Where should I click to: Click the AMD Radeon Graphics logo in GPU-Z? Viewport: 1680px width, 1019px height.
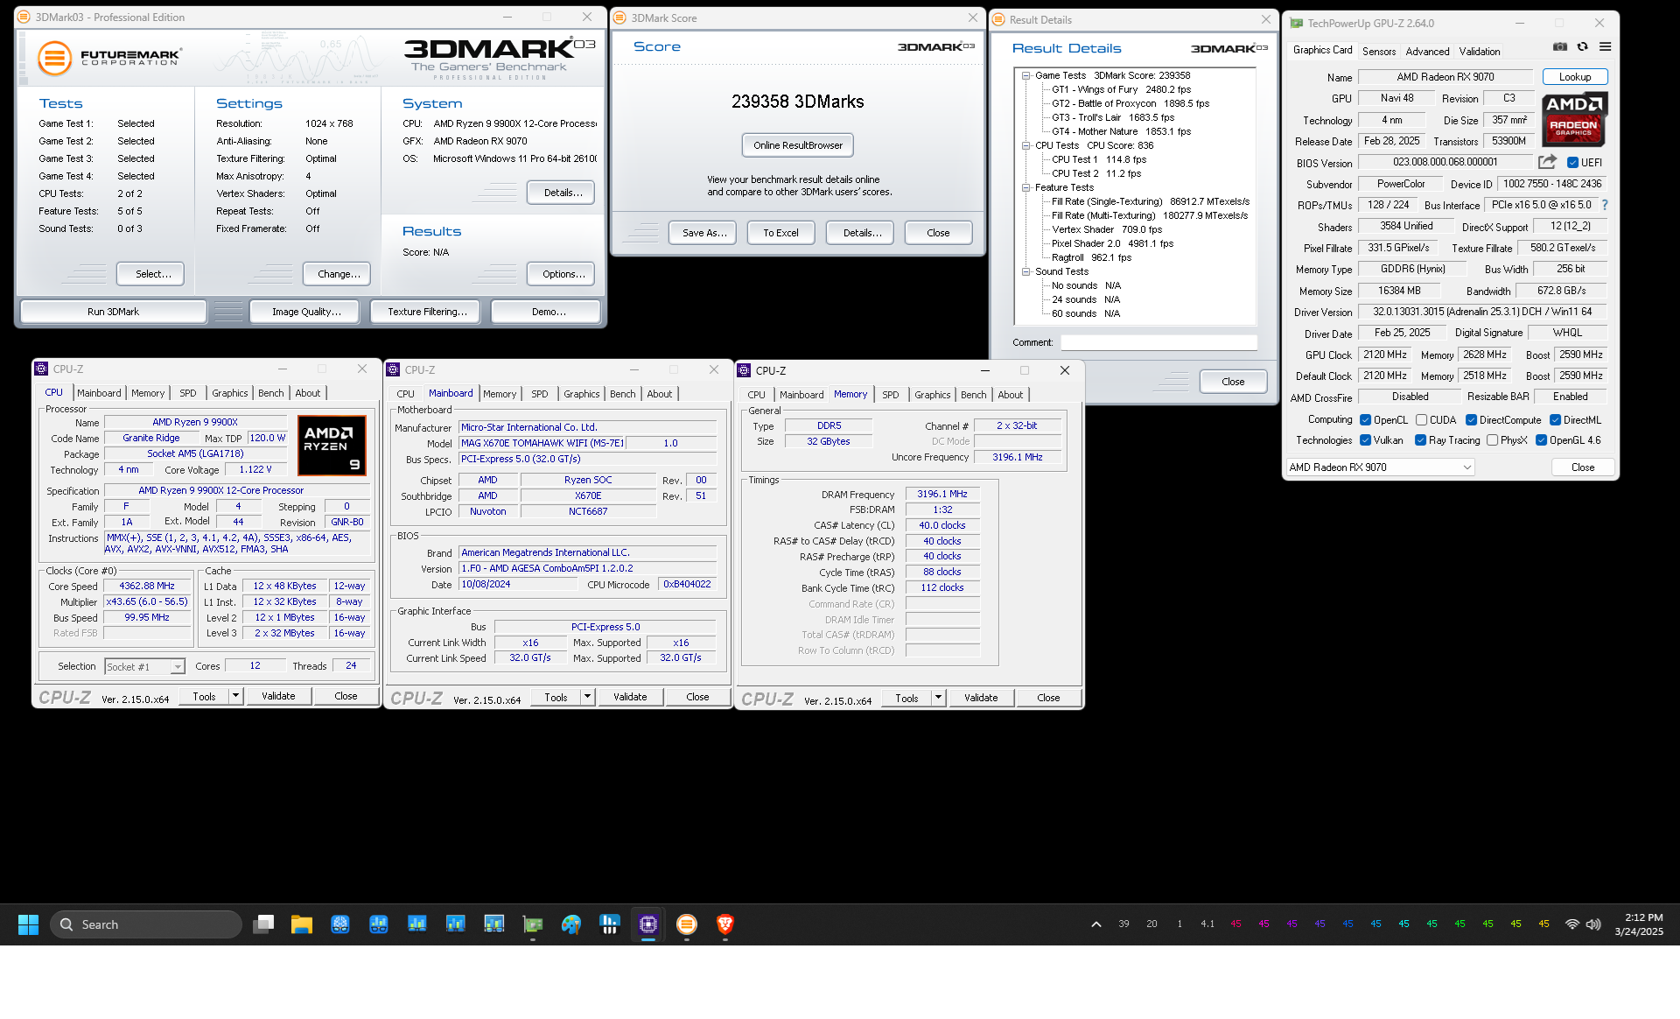coord(1573,118)
